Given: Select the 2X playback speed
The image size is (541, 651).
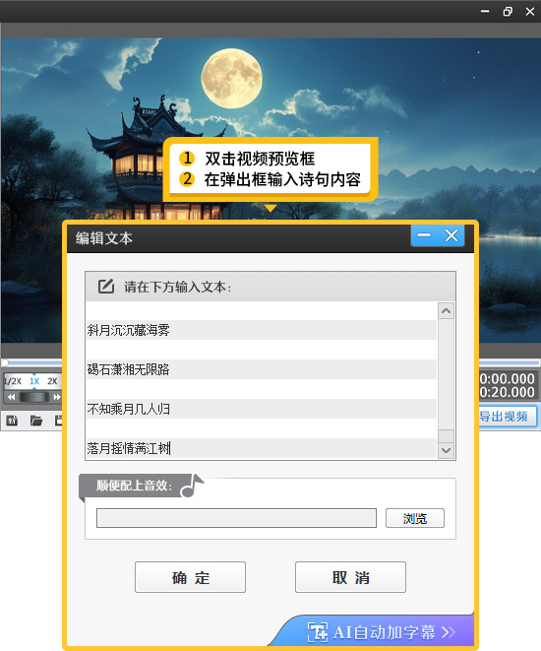Looking at the screenshot, I should click(52, 381).
